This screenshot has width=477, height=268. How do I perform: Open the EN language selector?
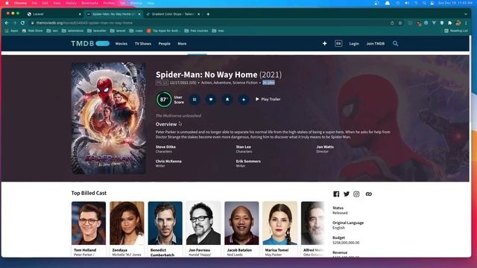pyautogui.click(x=338, y=43)
